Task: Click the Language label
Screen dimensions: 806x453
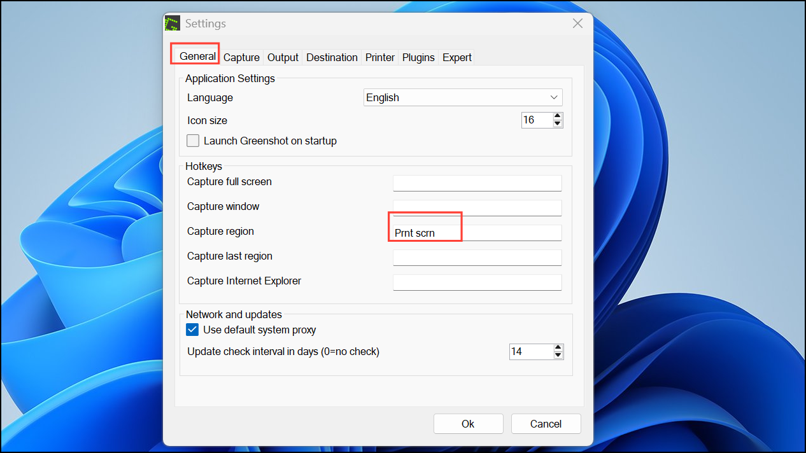Action: click(x=210, y=97)
